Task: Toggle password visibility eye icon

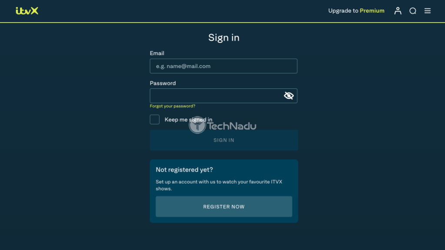Action: [289, 96]
